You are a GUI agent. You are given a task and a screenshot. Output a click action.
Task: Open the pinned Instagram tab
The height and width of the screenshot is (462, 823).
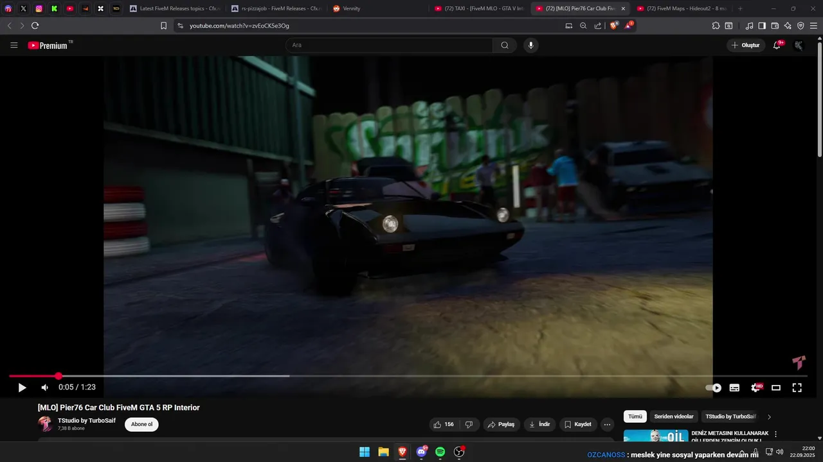[39, 8]
